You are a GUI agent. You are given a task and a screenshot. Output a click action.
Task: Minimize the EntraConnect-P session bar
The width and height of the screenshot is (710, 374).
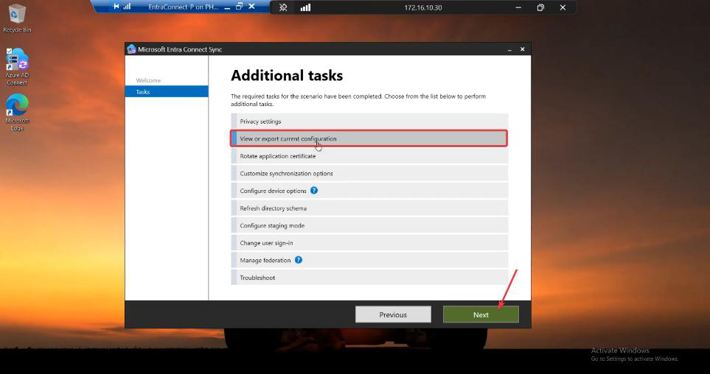[x=227, y=7]
